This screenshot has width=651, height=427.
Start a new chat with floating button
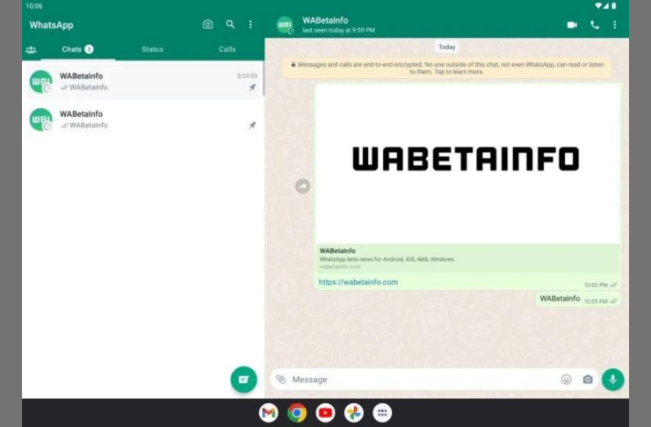(x=243, y=380)
